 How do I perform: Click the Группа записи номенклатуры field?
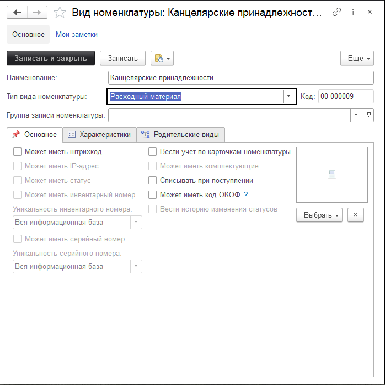click(229, 115)
